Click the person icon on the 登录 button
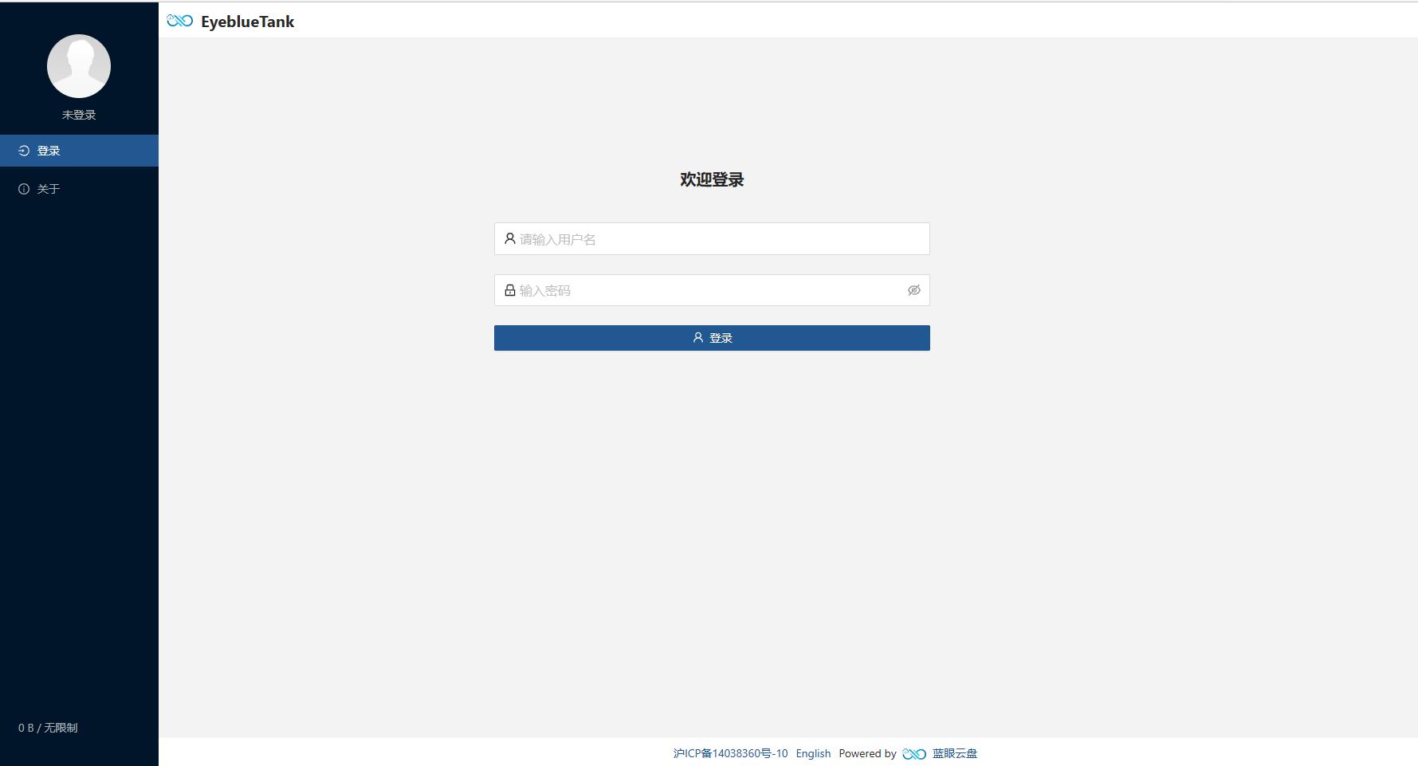Viewport: 1418px width, 766px height. [697, 337]
